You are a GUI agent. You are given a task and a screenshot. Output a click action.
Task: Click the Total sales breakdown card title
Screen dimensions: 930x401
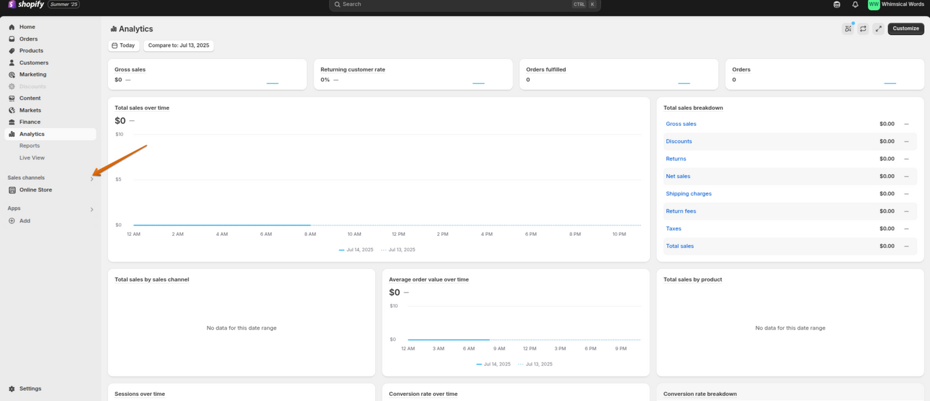693,108
